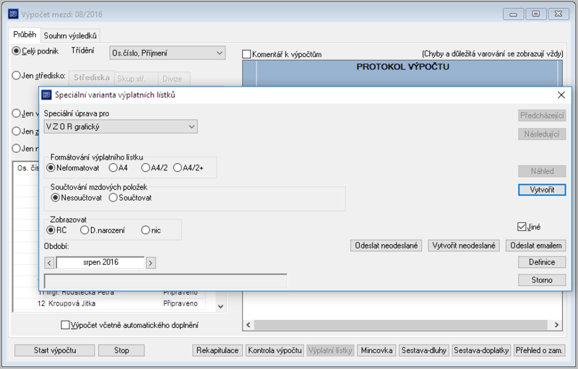Click the 'srpen 2016' period field
This screenshot has width=578, height=369.
pos(100,262)
